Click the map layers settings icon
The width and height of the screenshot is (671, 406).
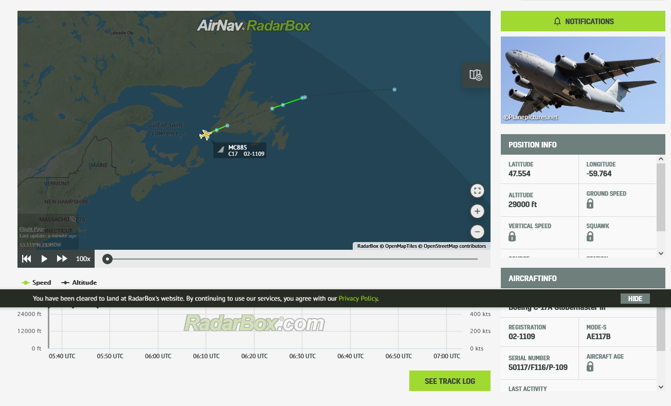click(x=476, y=75)
